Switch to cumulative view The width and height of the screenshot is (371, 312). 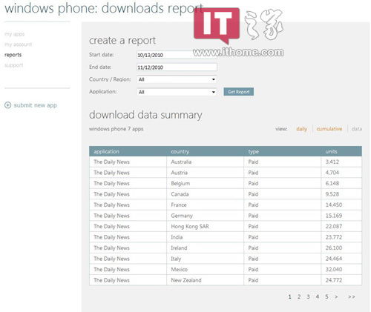tap(329, 129)
